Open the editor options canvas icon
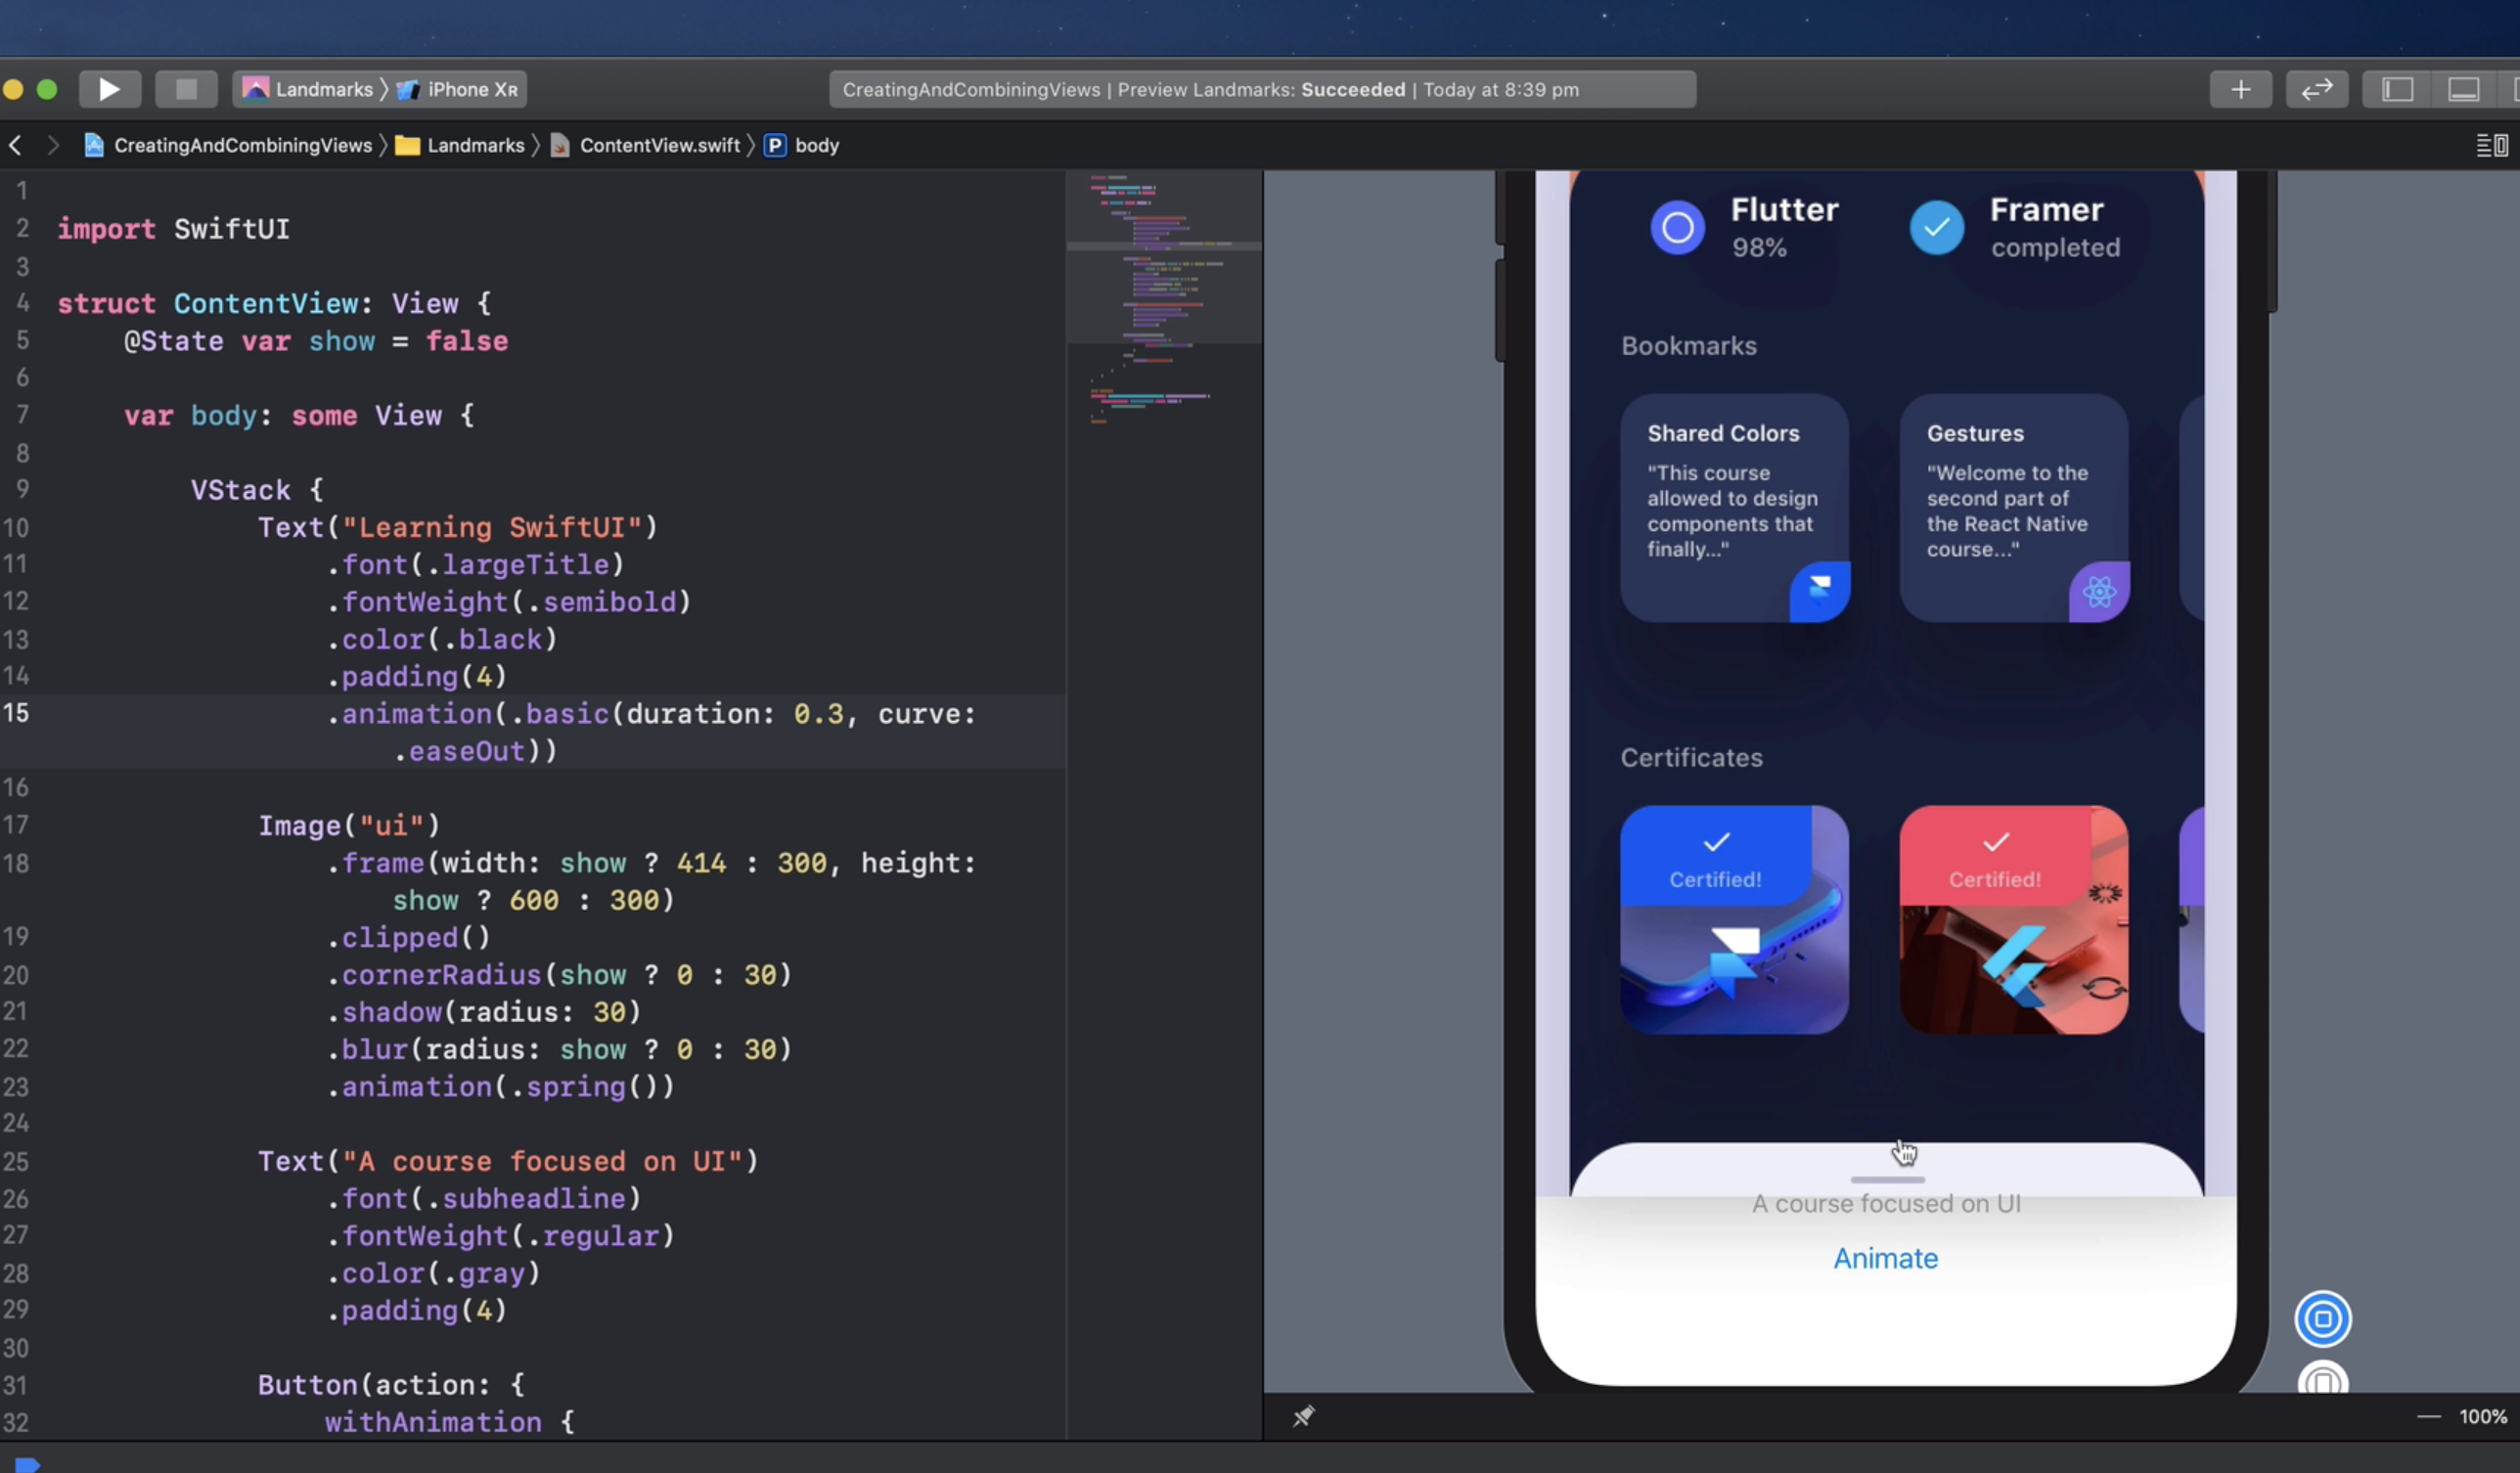The height and width of the screenshot is (1473, 2520). [2491, 146]
